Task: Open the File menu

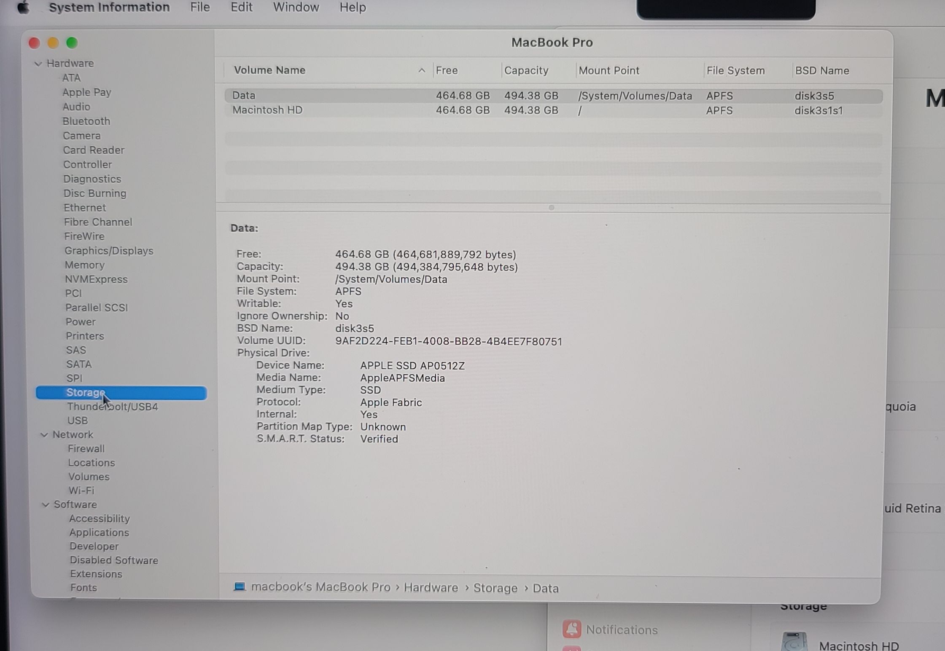Action: pos(200,7)
